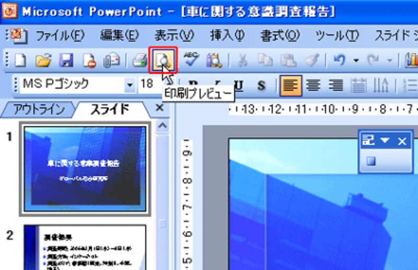Click the Permission restricted document icon
418x270 pixels.
point(89,60)
